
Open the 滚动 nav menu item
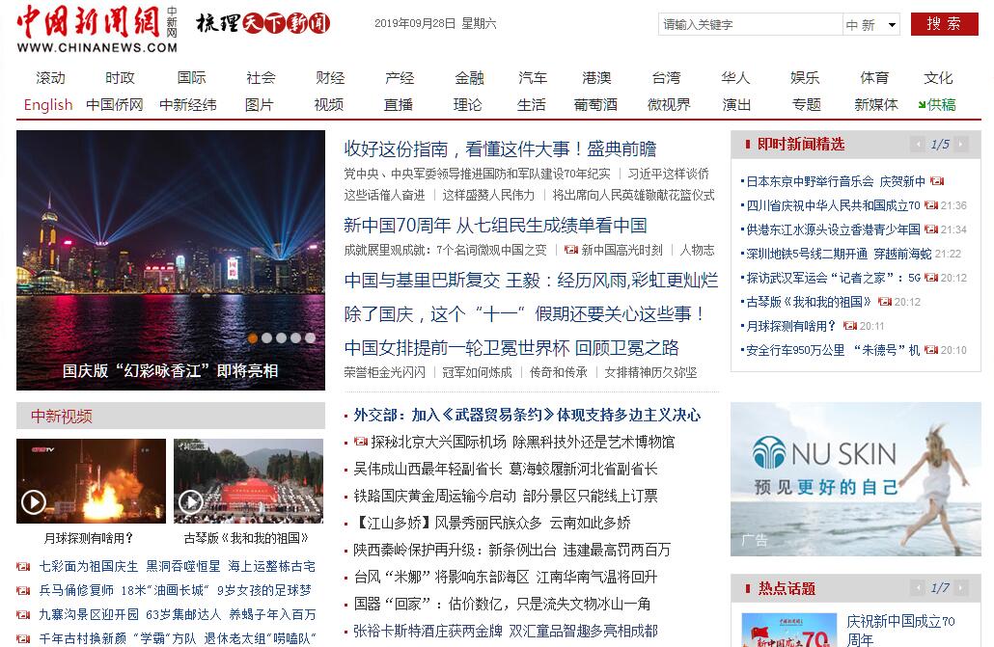(51, 78)
